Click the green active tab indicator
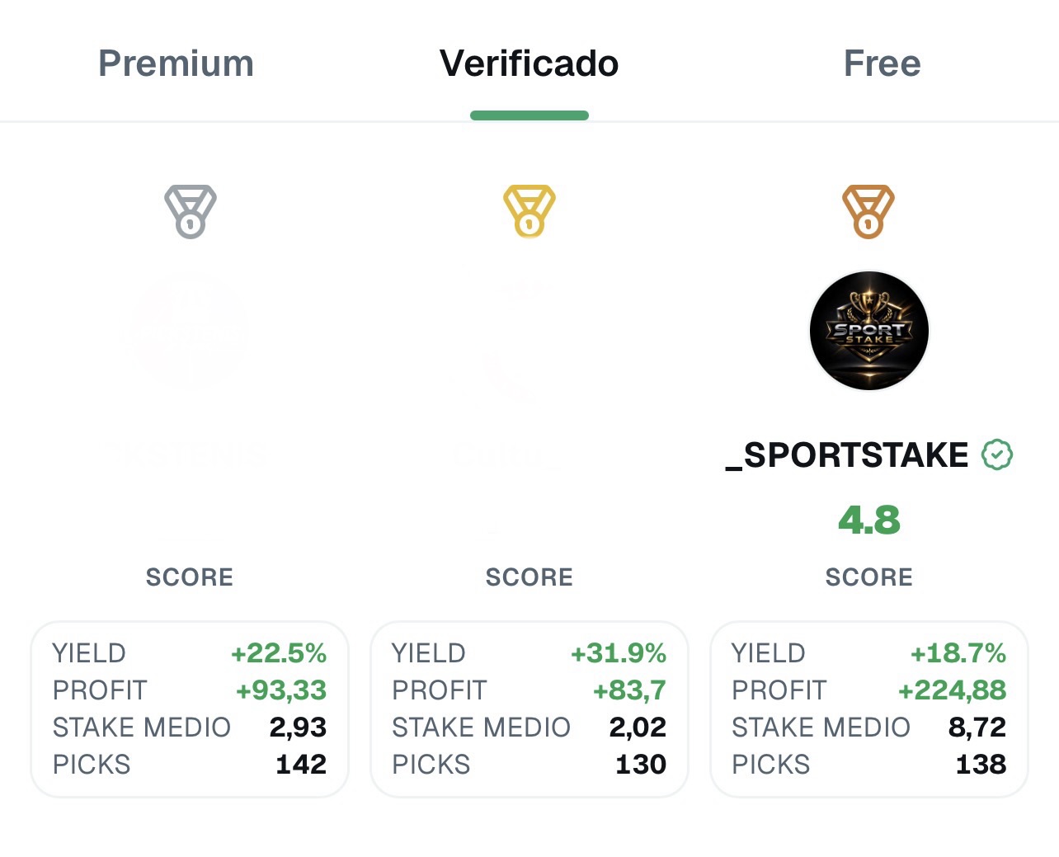Screen dimensions: 1059x857 529,115
